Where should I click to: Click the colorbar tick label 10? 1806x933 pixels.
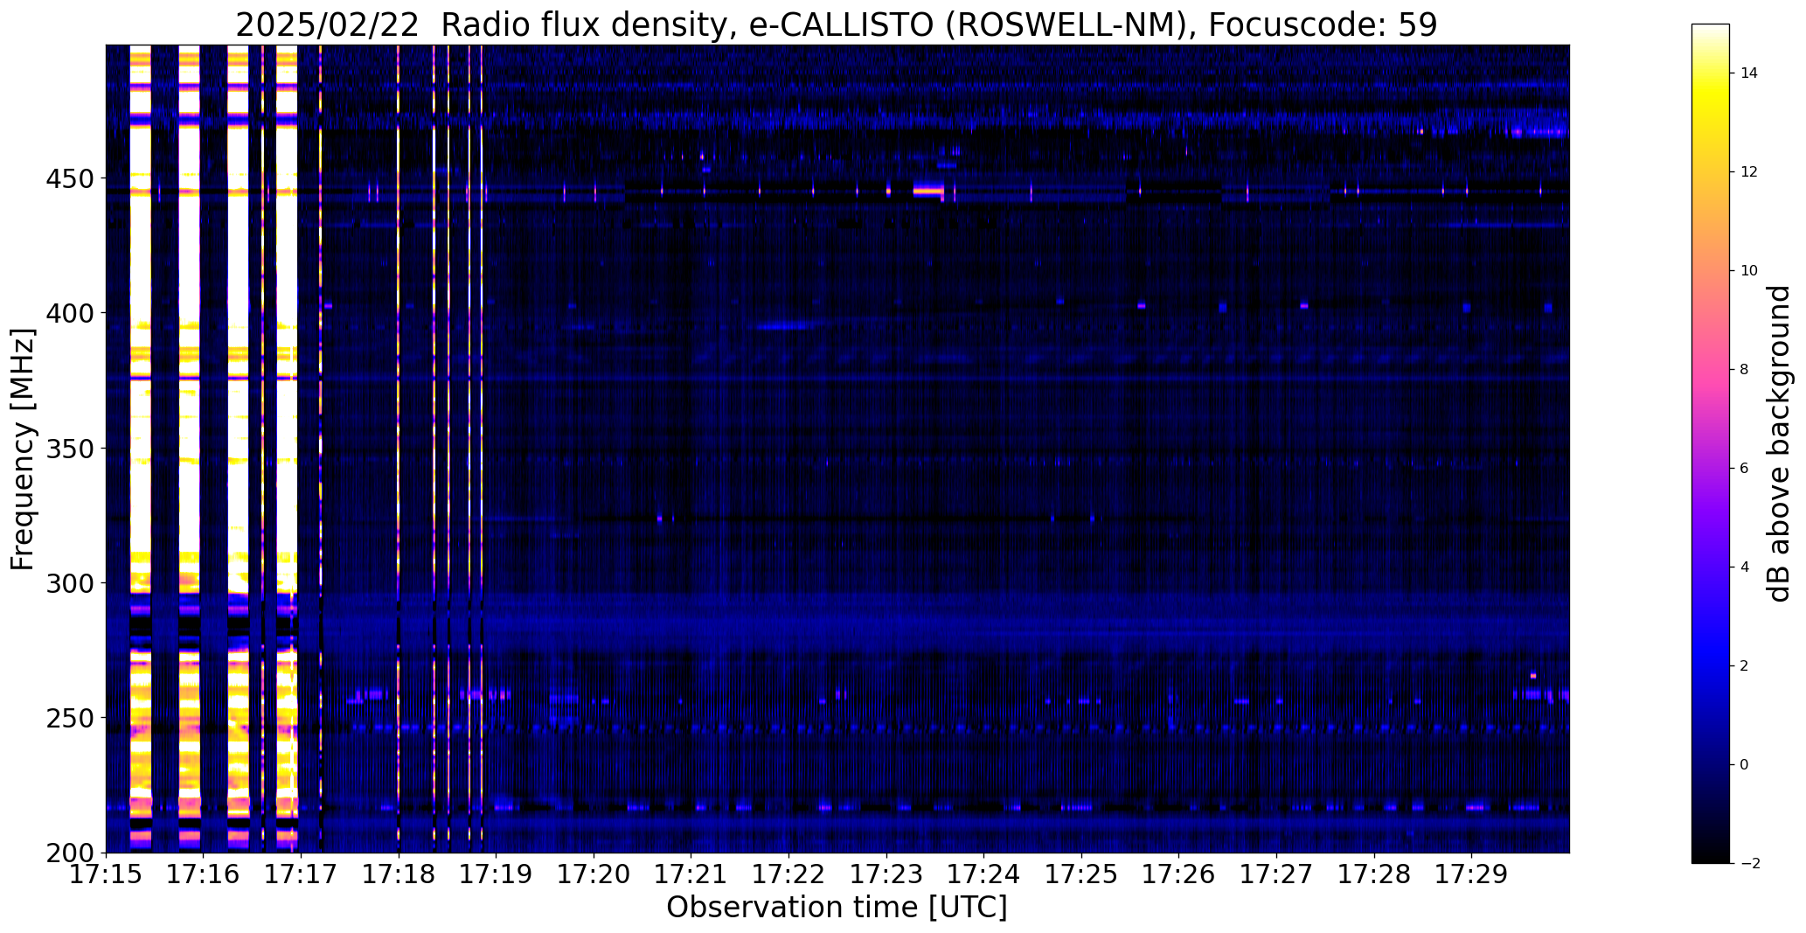pos(1748,271)
